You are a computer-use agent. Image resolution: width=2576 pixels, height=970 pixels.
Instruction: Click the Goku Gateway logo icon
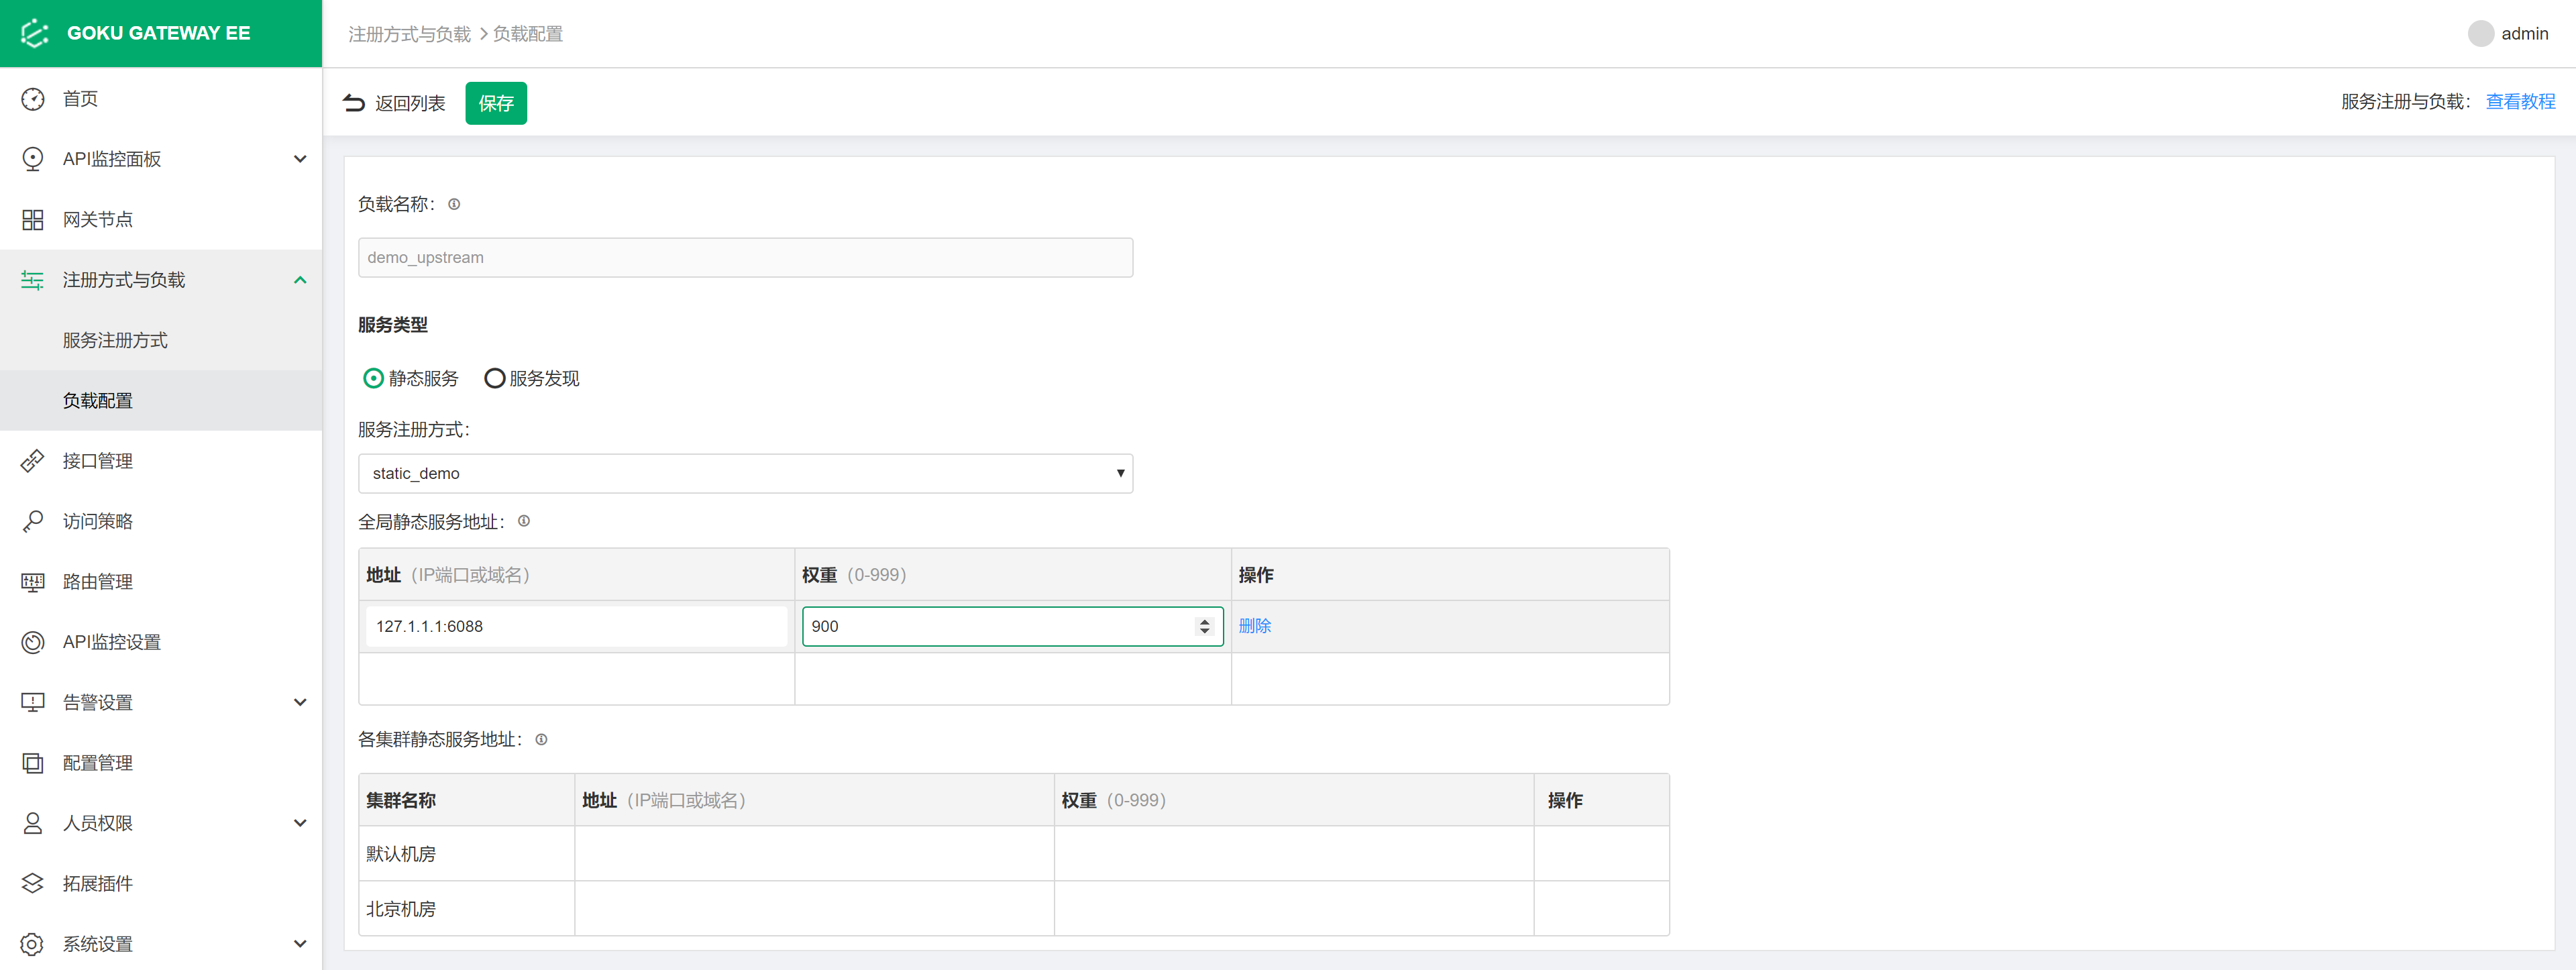(x=34, y=33)
